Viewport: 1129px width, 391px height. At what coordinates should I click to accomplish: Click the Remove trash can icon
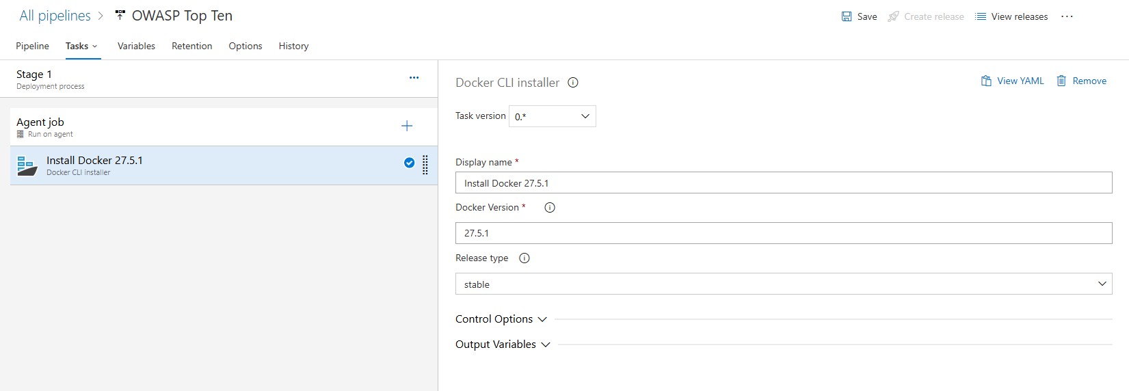pyautogui.click(x=1061, y=81)
